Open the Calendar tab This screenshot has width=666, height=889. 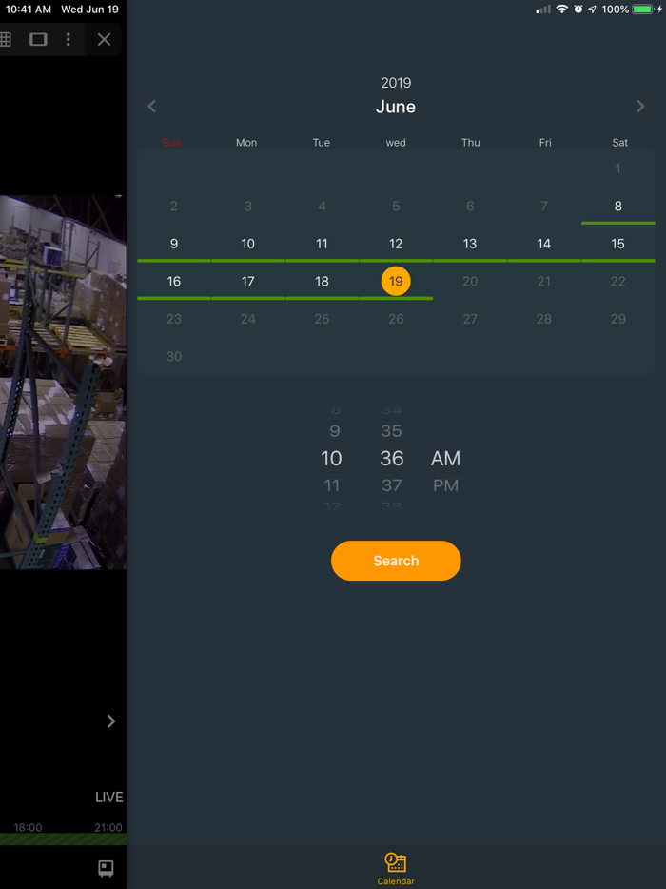396,869
